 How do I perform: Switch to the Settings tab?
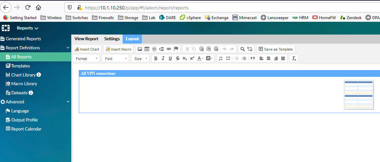tap(112, 39)
